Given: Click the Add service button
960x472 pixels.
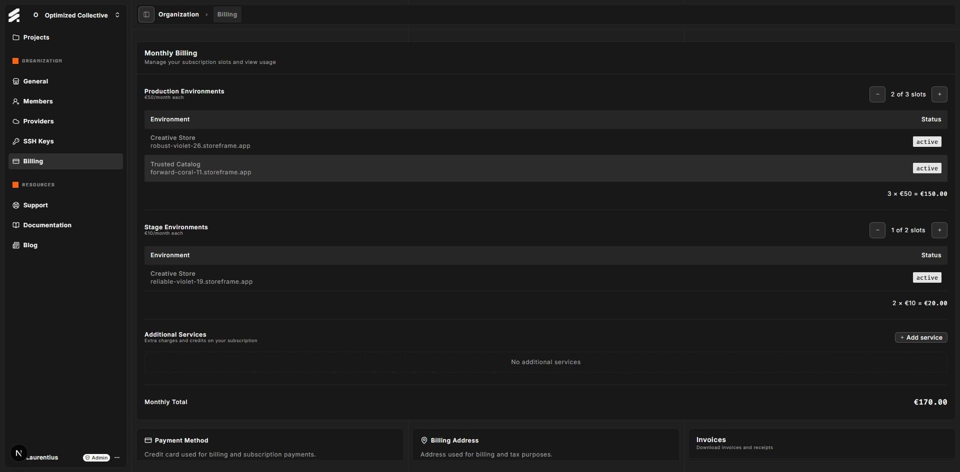Looking at the screenshot, I should (x=920, y=338).
